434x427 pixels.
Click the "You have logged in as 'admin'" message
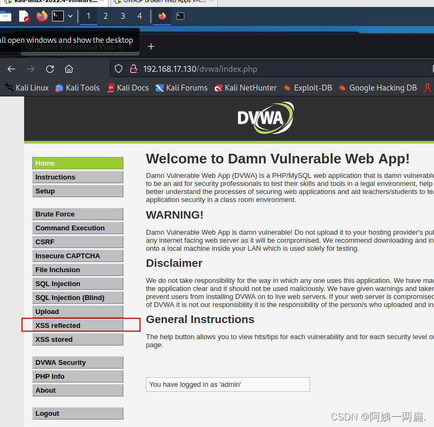228,385
